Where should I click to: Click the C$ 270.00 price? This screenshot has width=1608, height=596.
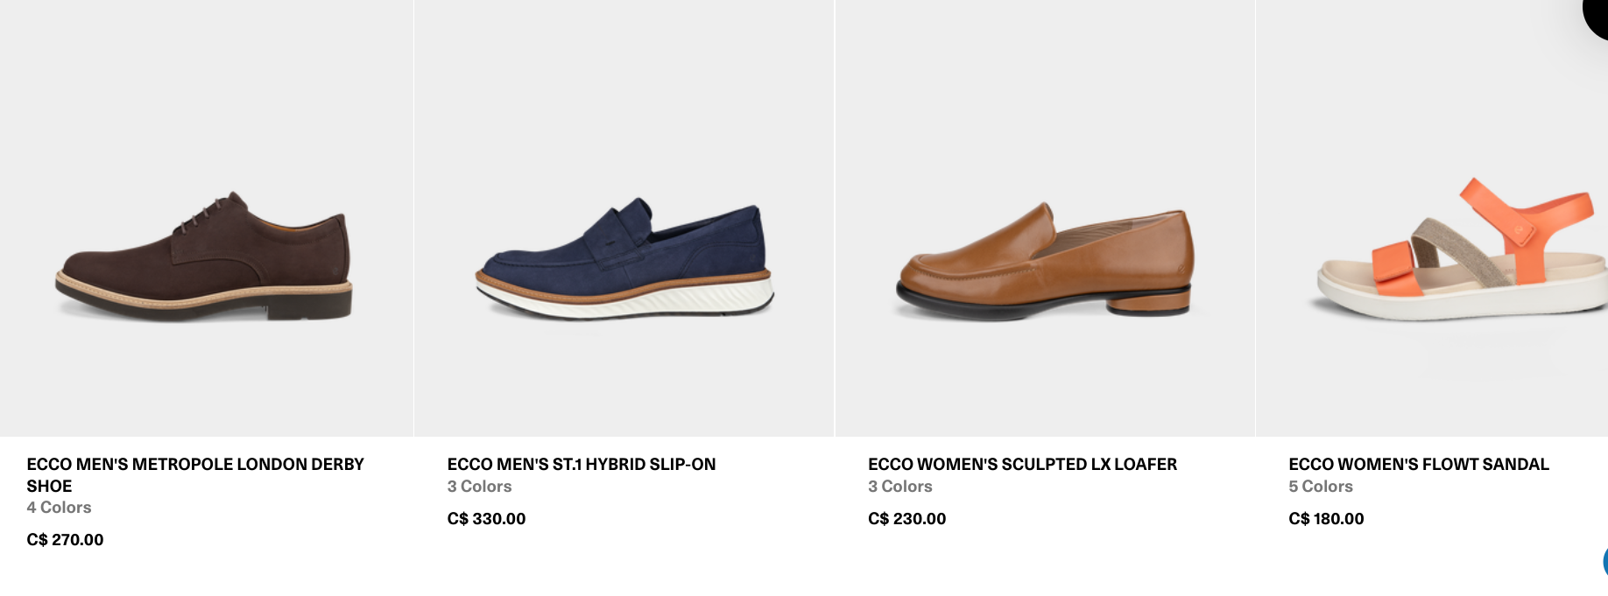click(x=65, y=540)
